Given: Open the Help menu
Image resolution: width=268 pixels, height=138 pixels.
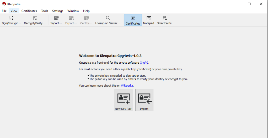Looking at the screenshot, I should click(86, 11).
